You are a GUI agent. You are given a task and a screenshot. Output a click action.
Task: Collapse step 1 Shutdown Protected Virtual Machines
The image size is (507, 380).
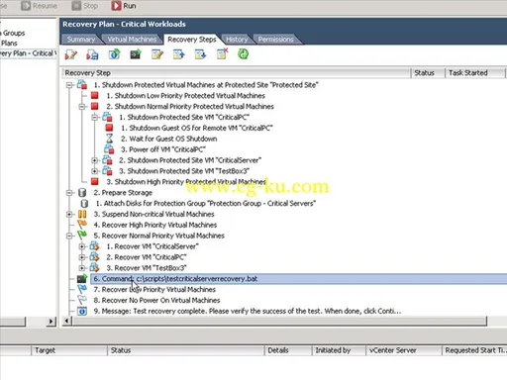pyautogui.click(x=69, y=85)
